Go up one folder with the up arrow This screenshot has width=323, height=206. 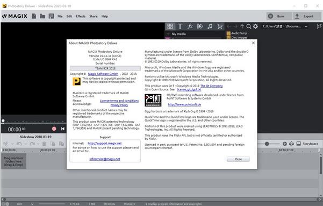(242, 26)
